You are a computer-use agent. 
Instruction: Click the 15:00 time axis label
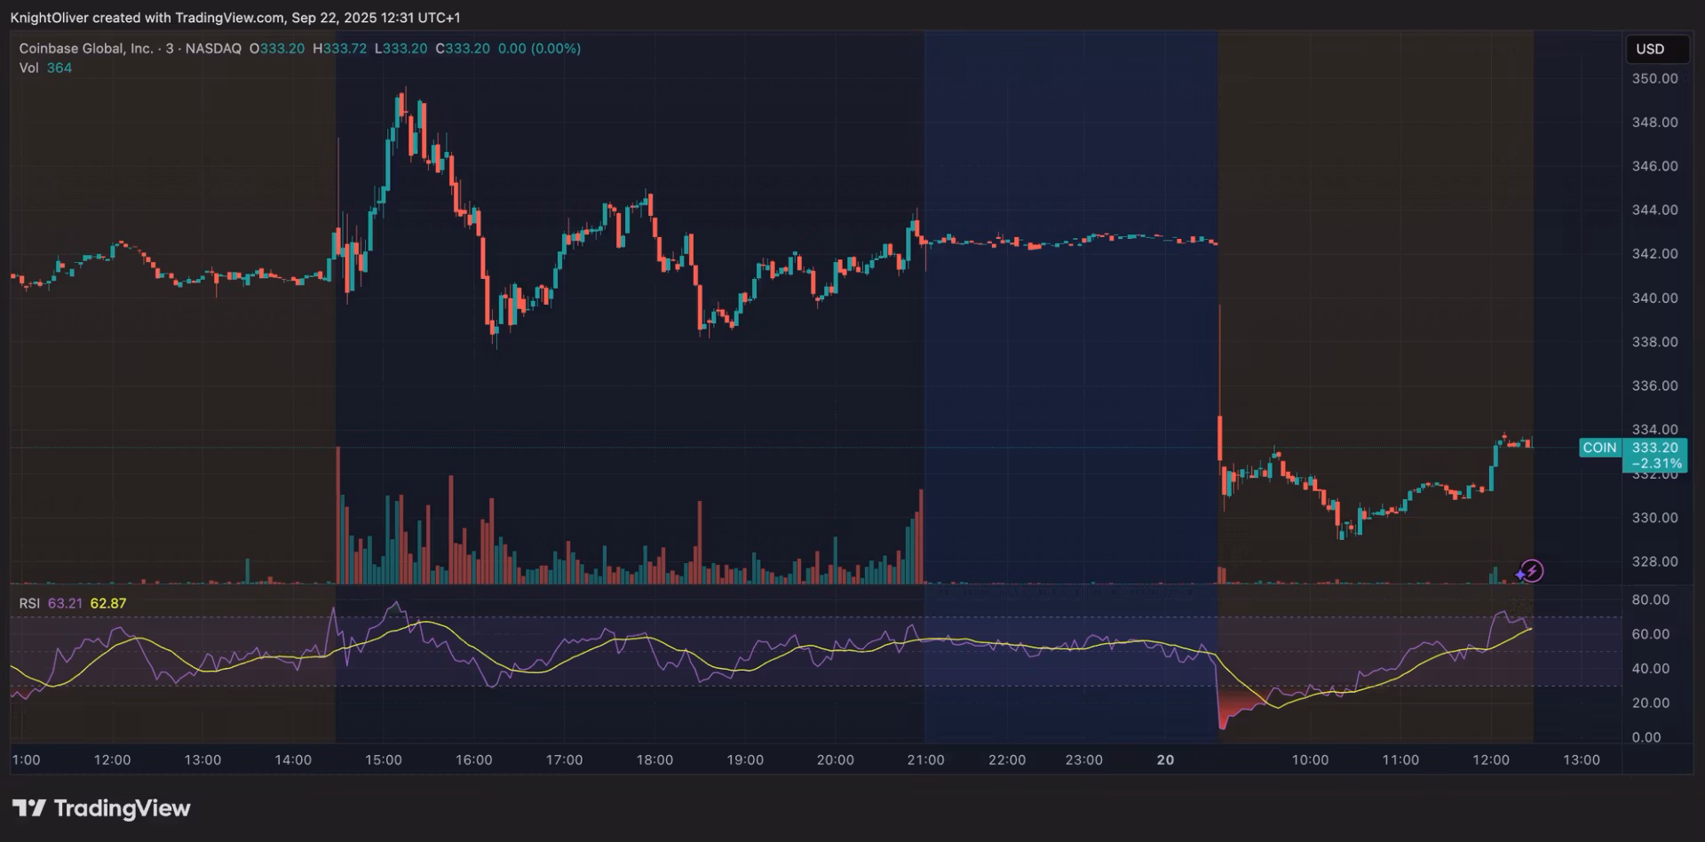[x=384, y=760]
